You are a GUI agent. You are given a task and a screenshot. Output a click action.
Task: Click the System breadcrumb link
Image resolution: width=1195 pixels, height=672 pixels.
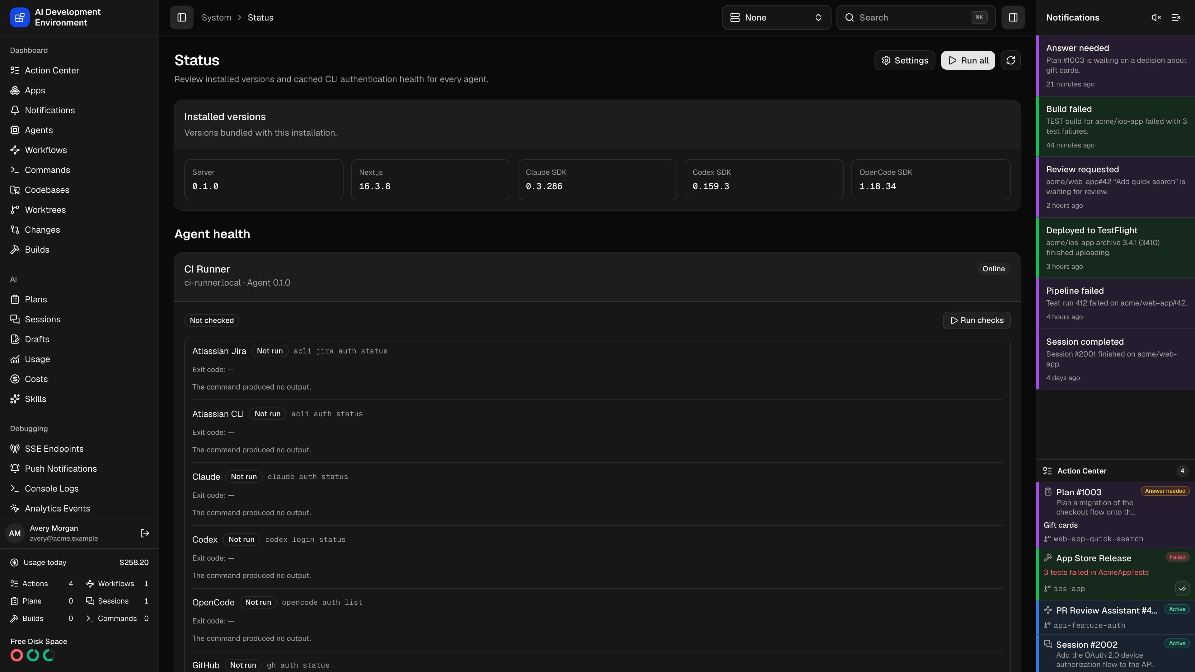pos(216,18)
